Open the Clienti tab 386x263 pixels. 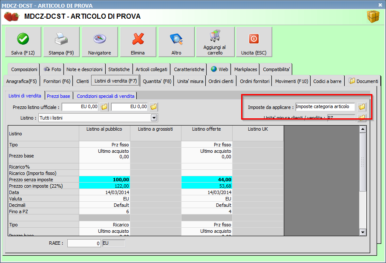click(x=83, y=81)
